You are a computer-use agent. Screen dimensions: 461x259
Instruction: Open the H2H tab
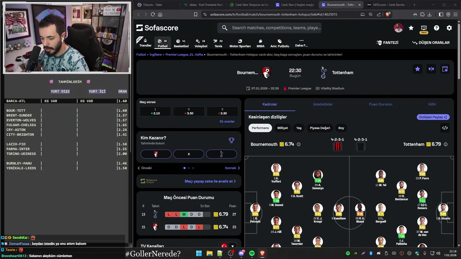[432, 104]
